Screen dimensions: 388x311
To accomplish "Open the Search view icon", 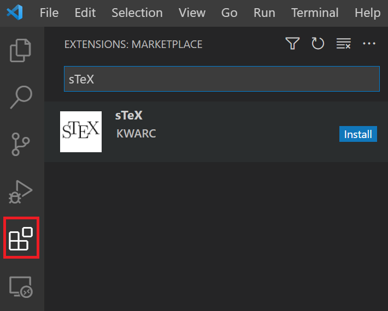I will coord(21,97).
